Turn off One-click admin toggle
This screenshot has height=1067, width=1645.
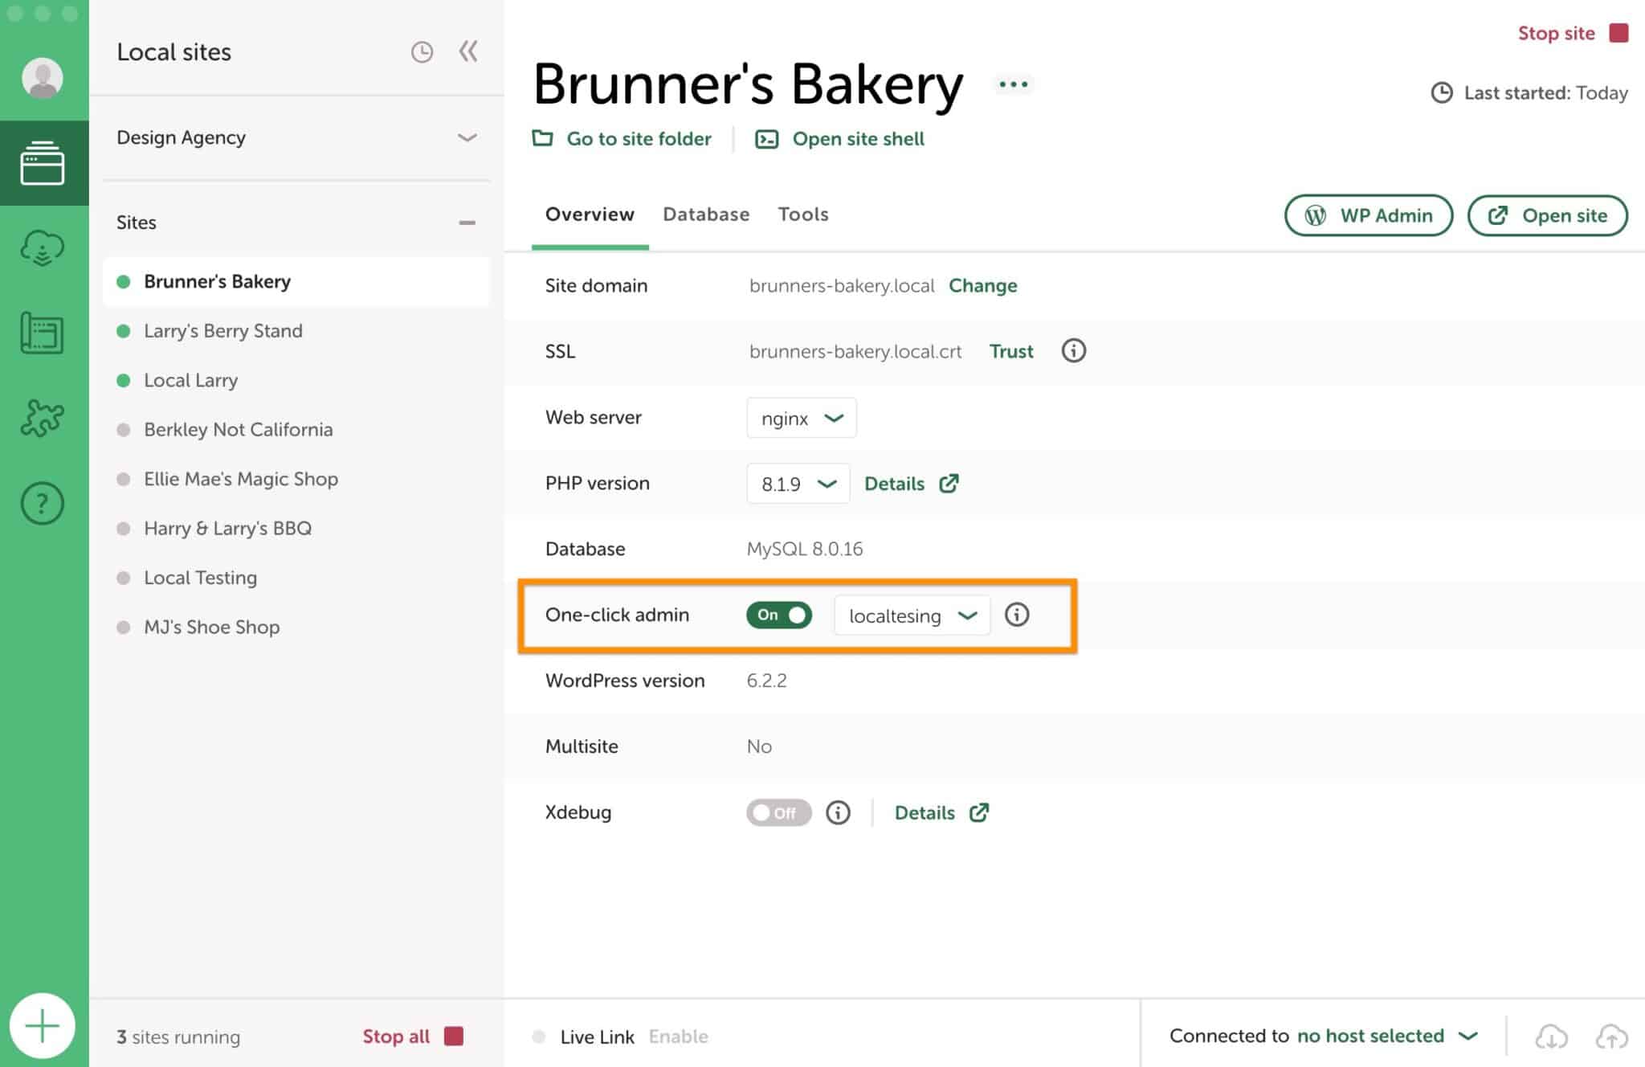778,615
